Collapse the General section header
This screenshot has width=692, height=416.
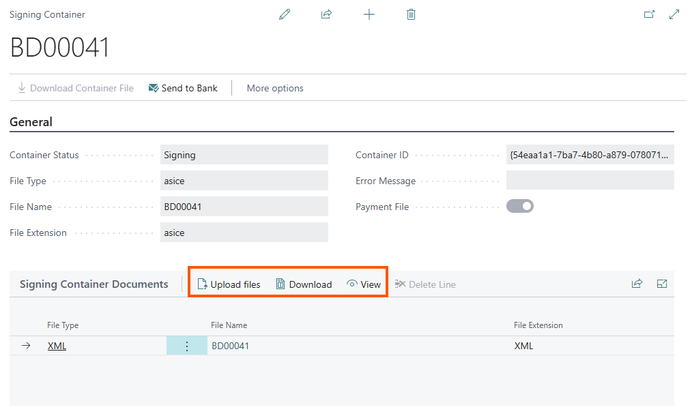tap(31, 122)
